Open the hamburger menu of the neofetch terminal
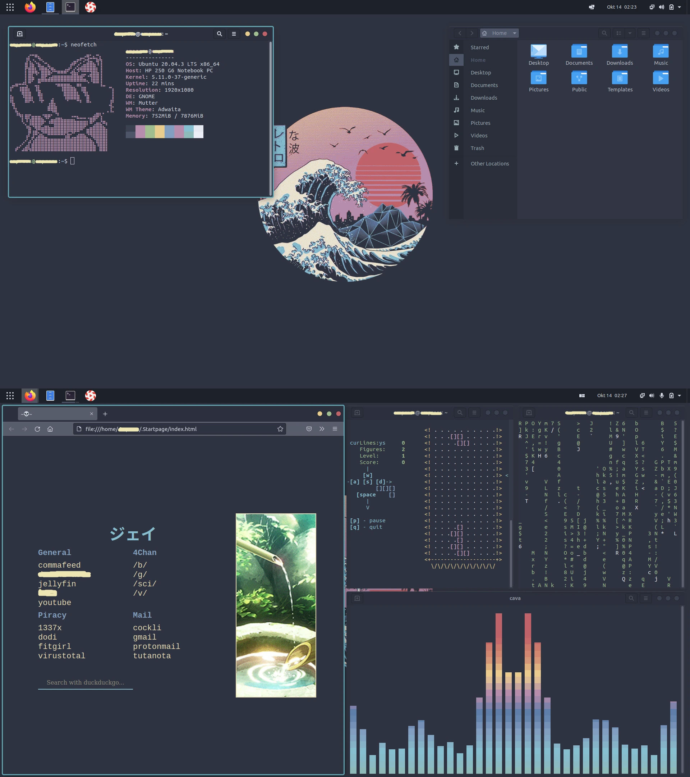The height and width of the screenshot is (777, 690). coord(234,34)
